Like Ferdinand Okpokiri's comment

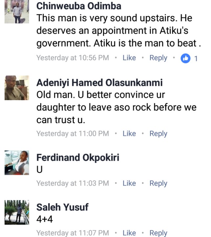tap(129, 183)
